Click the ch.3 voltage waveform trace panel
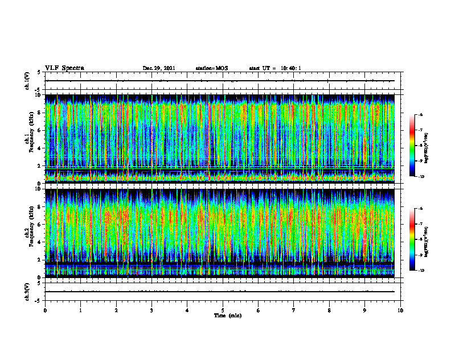Screen dimensions: 451x348 tap(223, 292)
